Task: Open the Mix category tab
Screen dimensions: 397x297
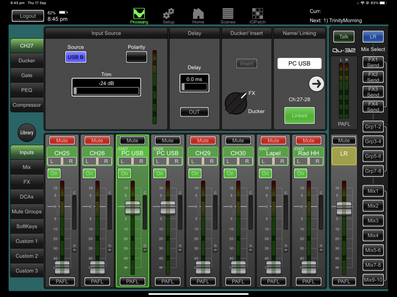Action: [x=27, y=167]
